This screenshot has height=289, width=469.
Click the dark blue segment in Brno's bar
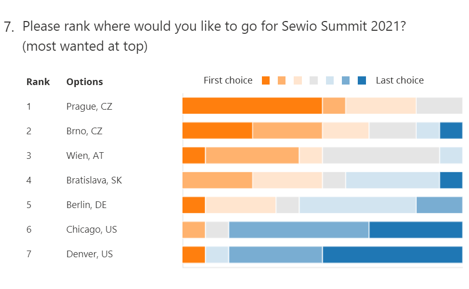point(451,131)
